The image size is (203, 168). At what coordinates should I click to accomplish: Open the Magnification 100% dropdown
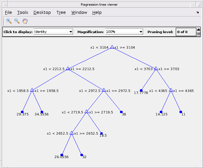[124, 32]
